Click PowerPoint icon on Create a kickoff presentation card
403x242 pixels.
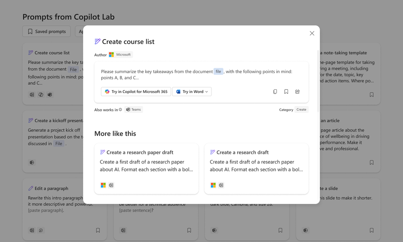32,162
